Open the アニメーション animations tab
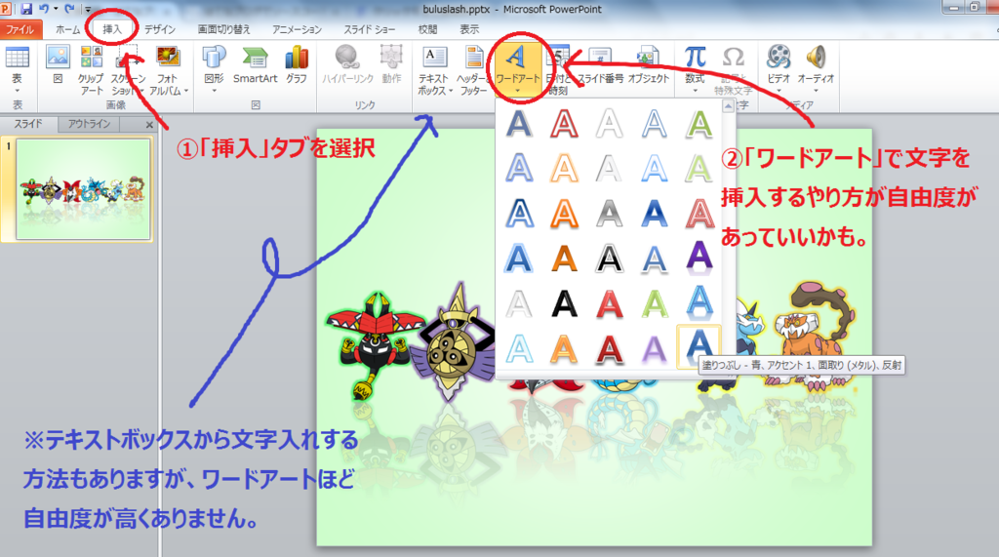The height and width of the screenshot is (557, 999). coord(297,29)
